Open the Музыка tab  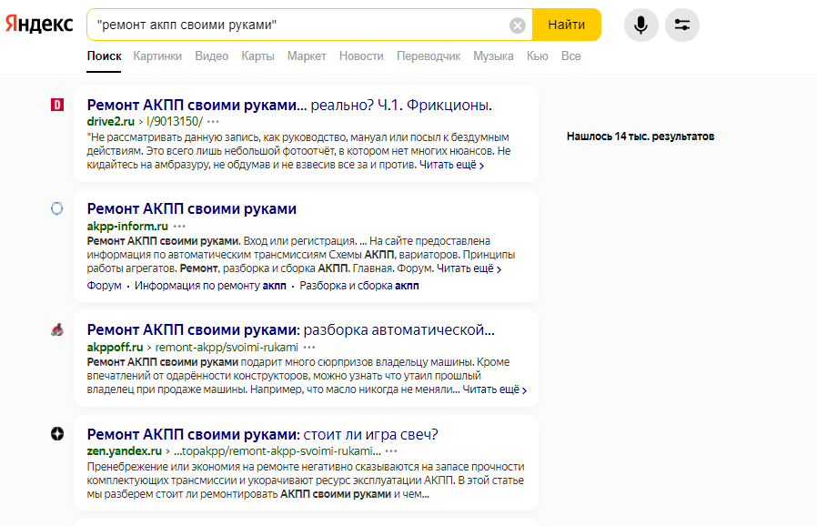493,56
